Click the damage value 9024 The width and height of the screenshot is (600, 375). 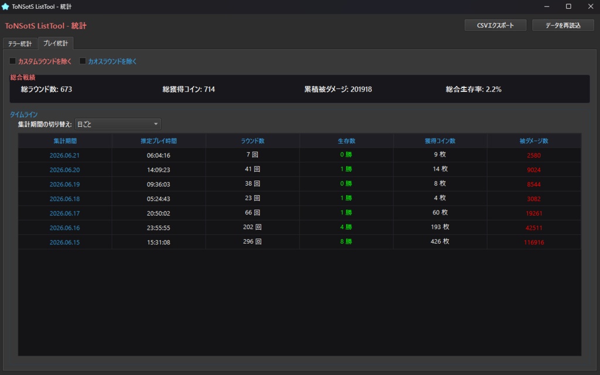point(534,171)
